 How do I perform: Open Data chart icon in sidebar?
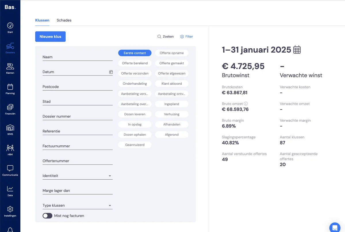(x=10, y=189)
